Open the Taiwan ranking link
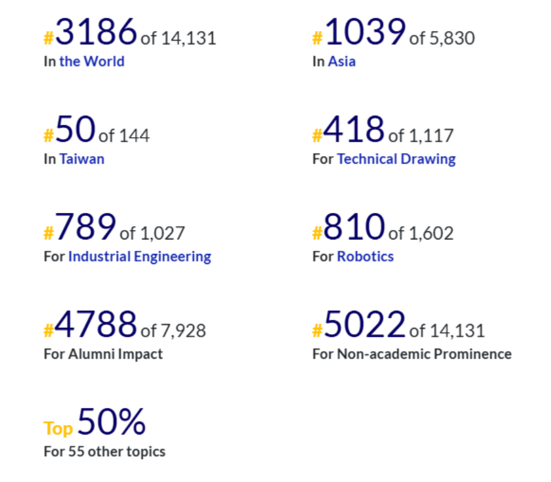This screenshot has height=482, width=551. tap(82, 159)
